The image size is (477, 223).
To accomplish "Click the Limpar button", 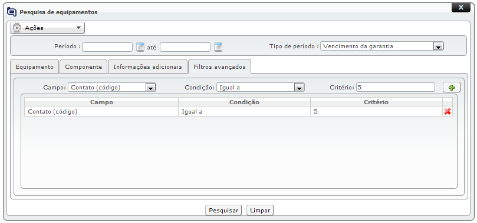I will click(260, 210).
